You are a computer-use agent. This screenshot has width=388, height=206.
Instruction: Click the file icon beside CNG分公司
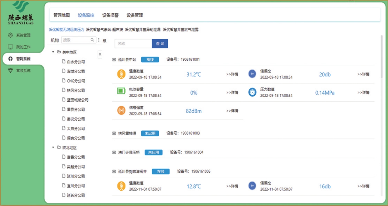click(x=64, y=81)
